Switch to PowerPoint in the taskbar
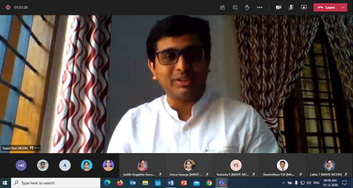 pos(183,183)
